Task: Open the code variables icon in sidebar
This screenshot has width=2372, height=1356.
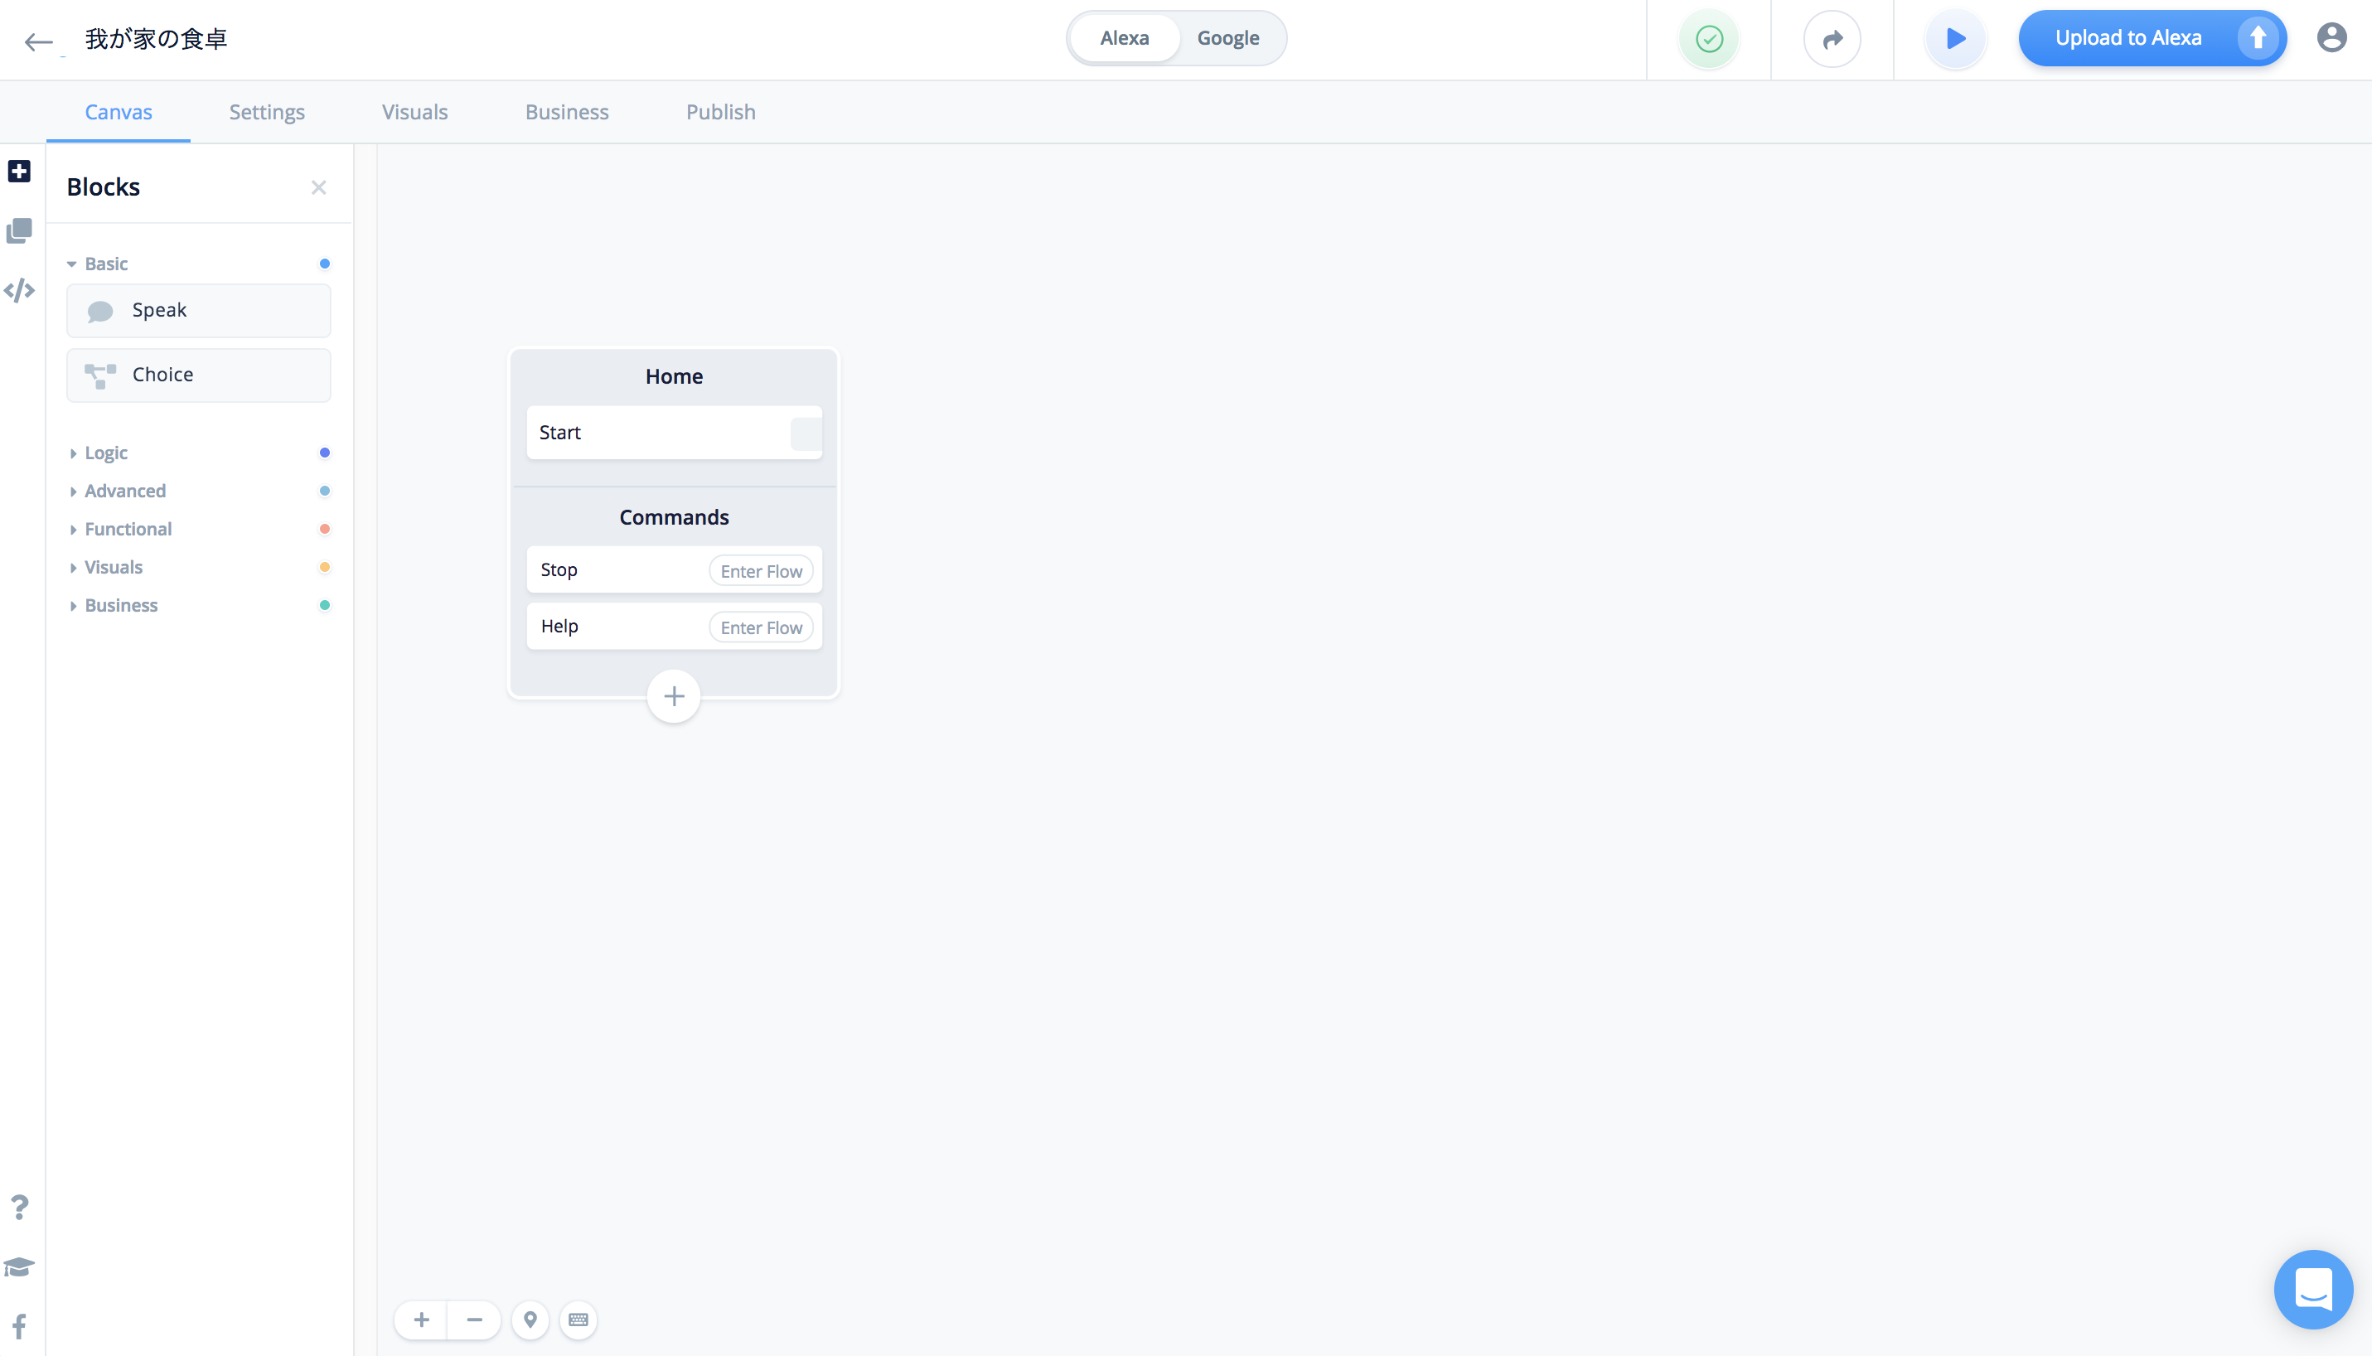Action: point(20,291)
